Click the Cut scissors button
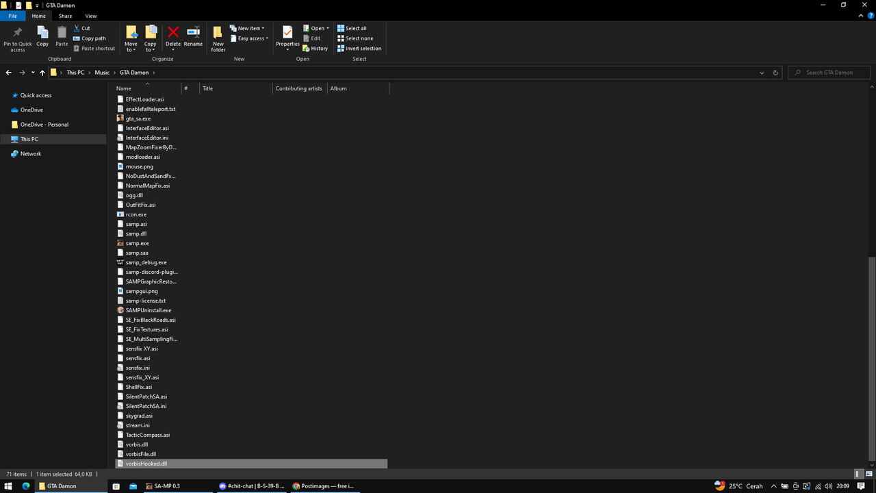 (x=81, y=28)
